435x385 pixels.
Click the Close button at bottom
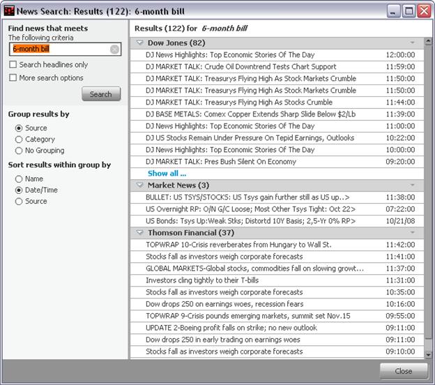click(404, 371)
